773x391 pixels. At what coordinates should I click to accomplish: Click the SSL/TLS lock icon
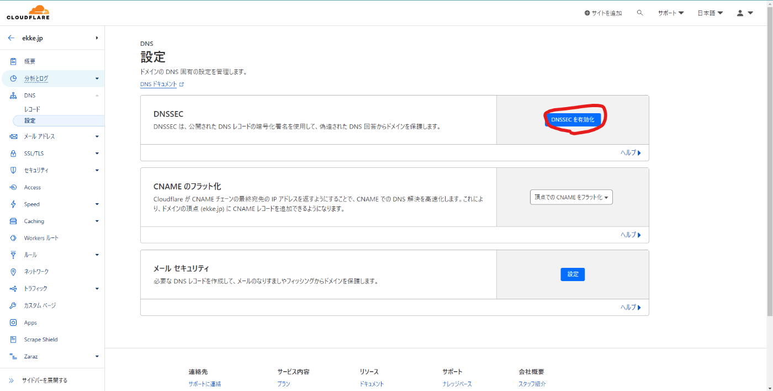[13, 154]
